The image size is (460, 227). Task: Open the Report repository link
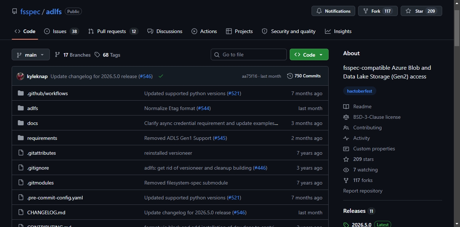[x=363, y=191]
